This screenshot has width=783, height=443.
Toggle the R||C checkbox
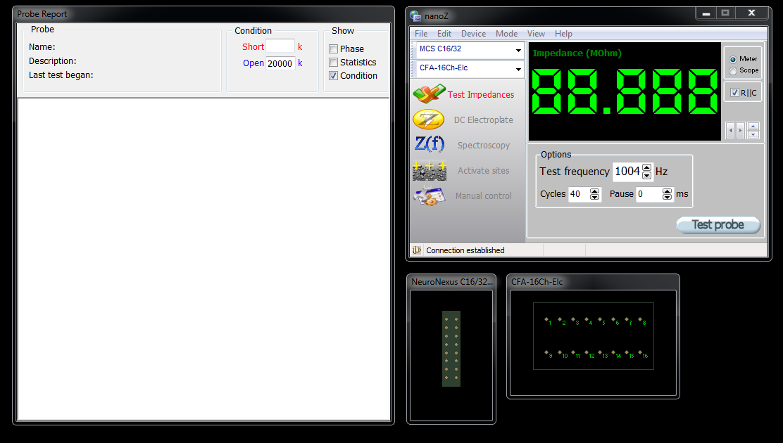734,93
